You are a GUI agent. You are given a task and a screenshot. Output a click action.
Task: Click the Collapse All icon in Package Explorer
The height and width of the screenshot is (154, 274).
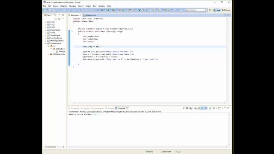click(56, 19)
